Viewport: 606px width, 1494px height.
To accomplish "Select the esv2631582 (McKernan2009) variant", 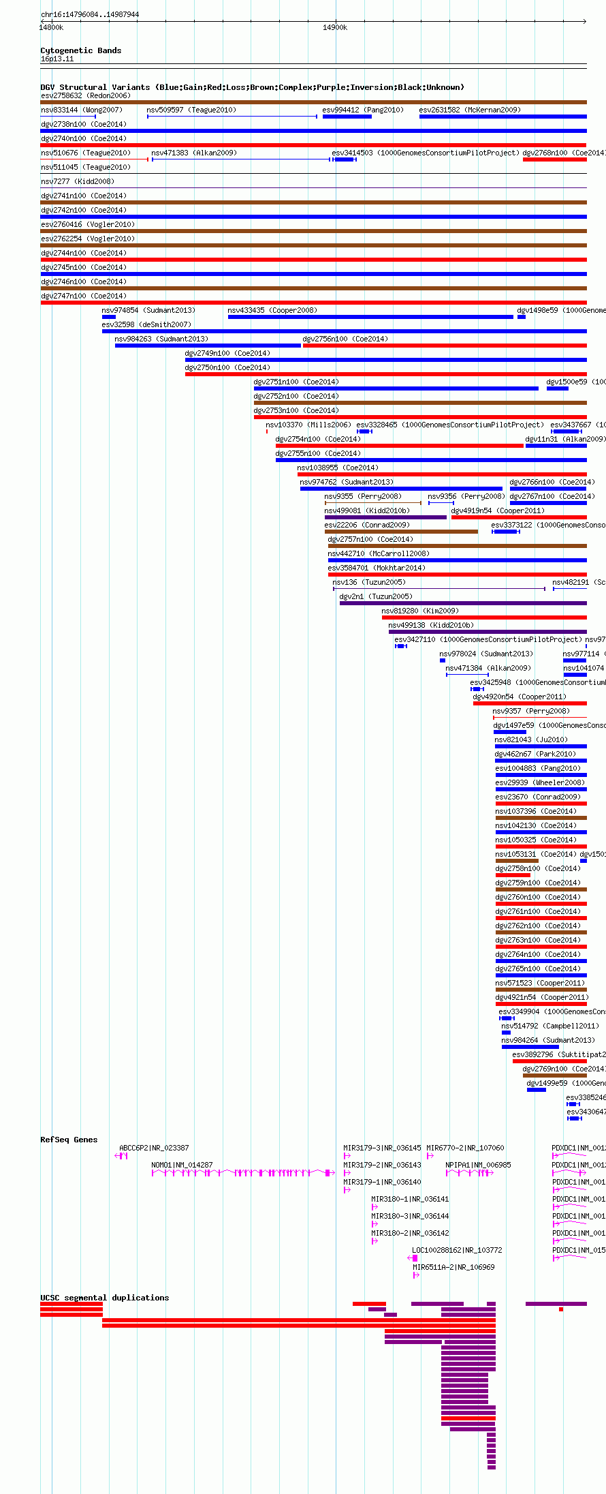I will [x=503, y=117].
